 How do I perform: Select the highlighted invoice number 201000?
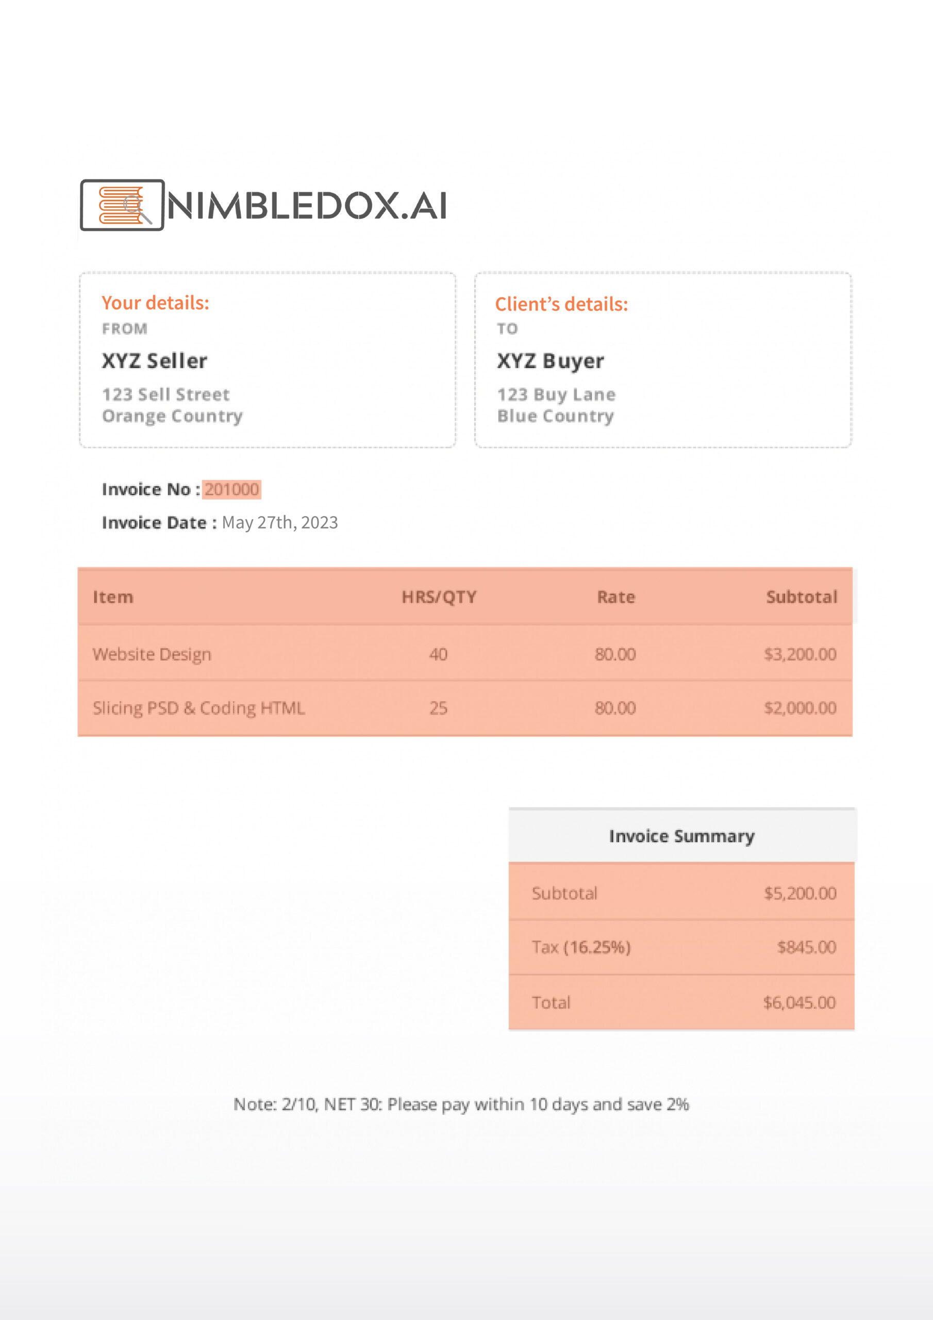click(x=231, y=489)
